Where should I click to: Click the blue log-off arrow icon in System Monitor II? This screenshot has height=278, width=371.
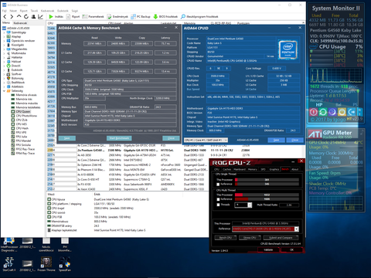[351, 112]
